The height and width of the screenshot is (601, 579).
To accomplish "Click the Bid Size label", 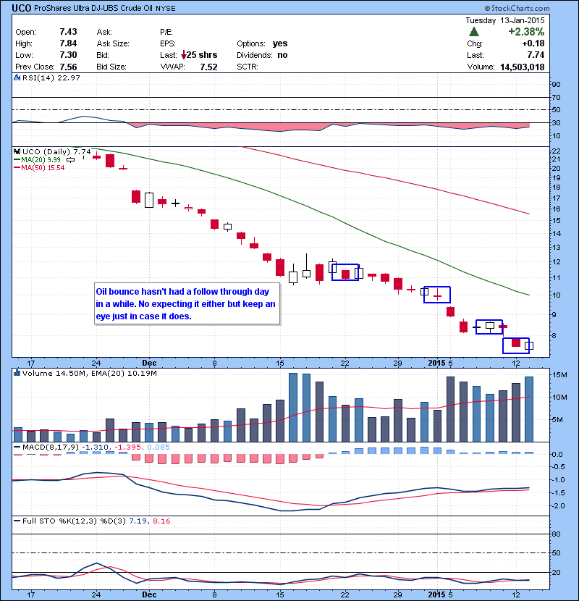I will 111,67.
